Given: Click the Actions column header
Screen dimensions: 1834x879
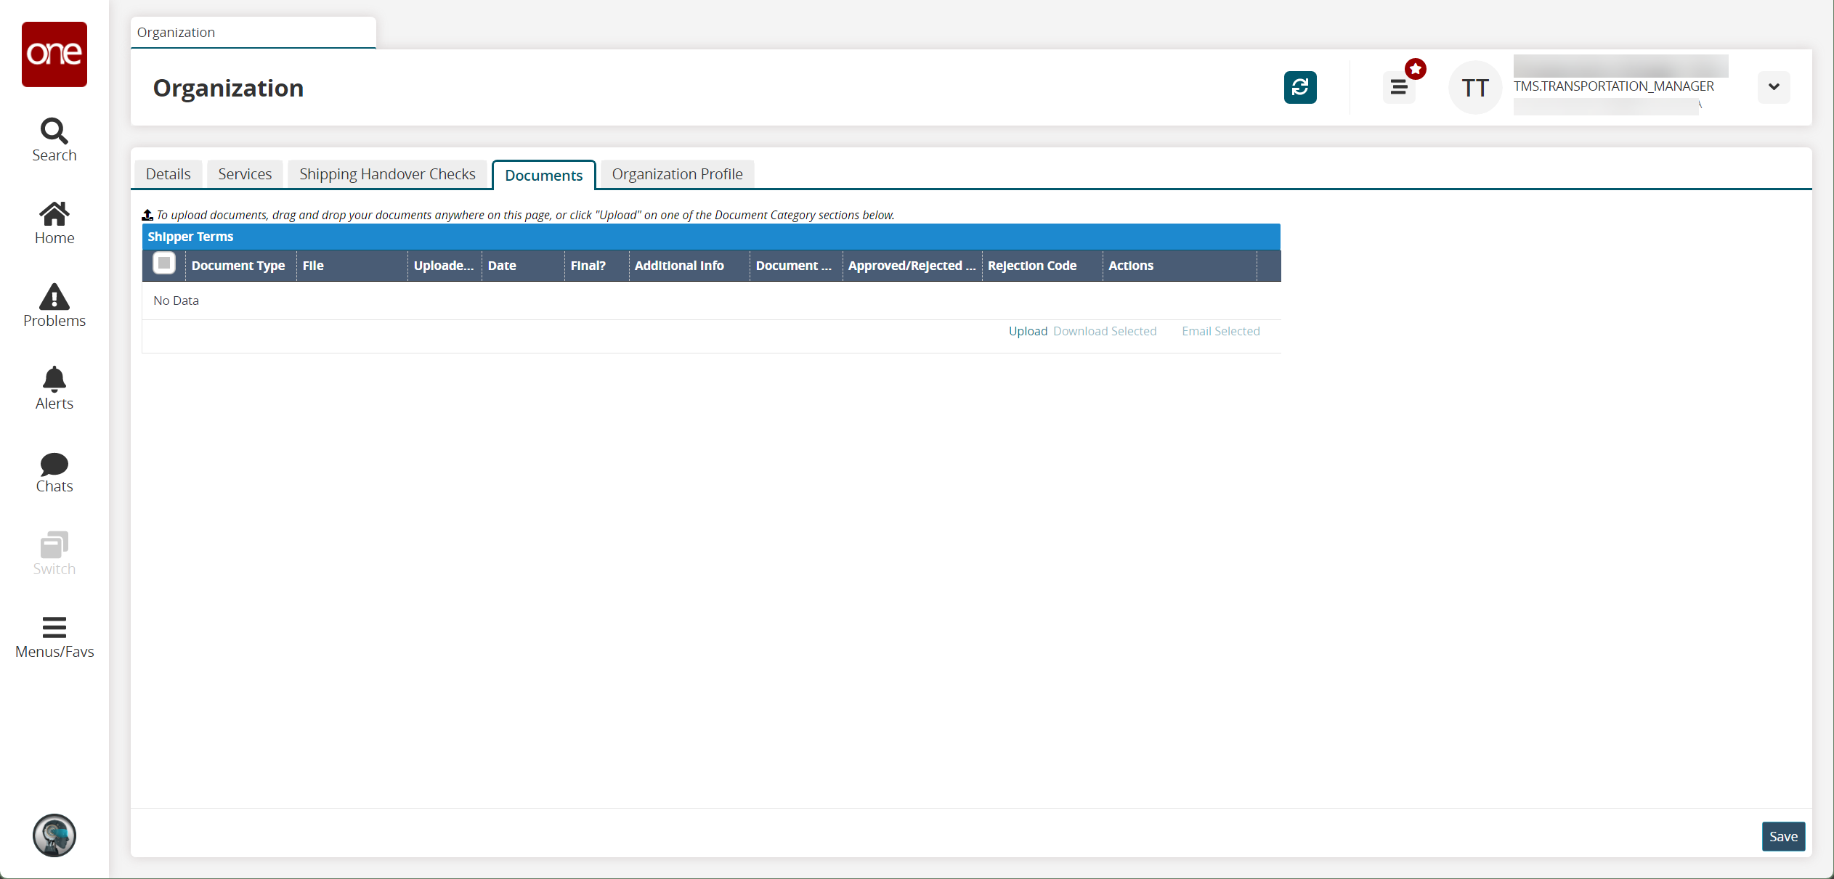Looking at the screenshot, I should pyautogui.click(x=1180, y=266).
